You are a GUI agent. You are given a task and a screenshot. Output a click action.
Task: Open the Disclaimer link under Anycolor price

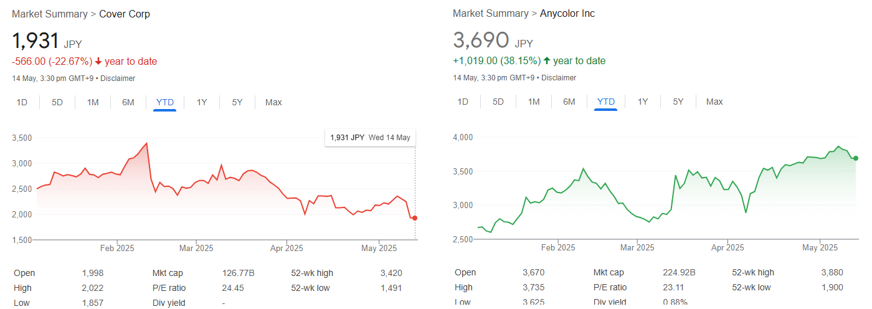[x=559, y=78]
